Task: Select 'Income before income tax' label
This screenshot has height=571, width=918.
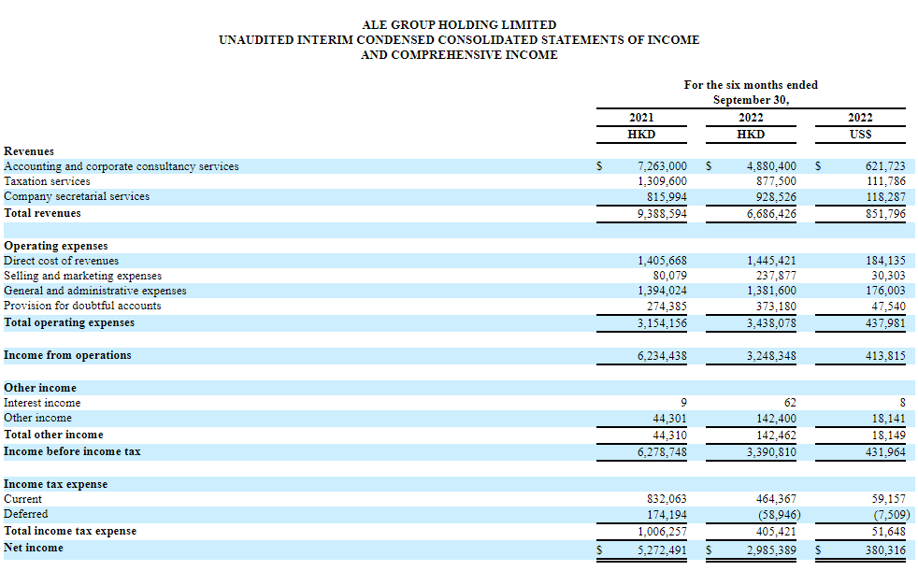Action: coord(72,452)
